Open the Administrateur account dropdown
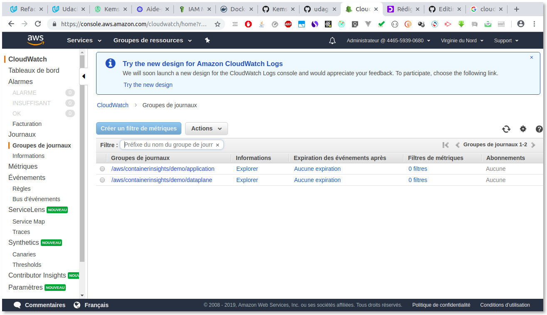Screen dimensions: 547x315 coord(389,41)
